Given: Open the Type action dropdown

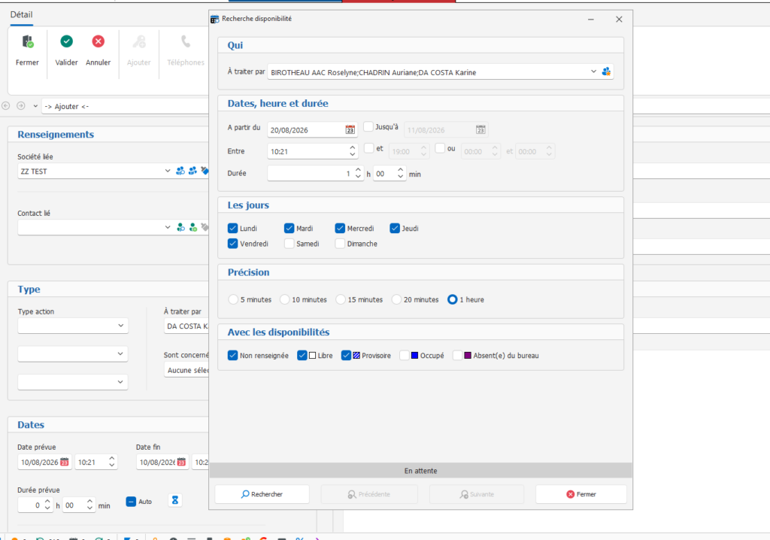Looking at the screenshot, I should (121, 326).
